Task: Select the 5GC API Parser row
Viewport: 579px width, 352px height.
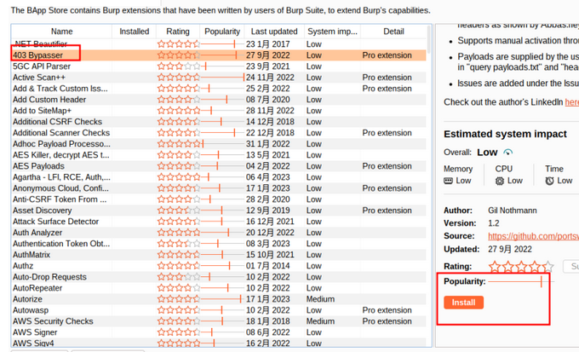Action: coord(219,66)
